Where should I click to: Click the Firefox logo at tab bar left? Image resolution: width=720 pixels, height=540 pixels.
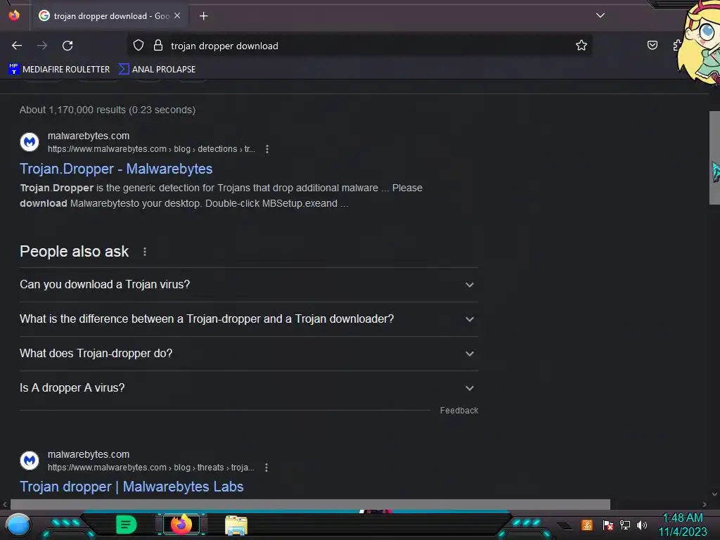pos(14,15)
